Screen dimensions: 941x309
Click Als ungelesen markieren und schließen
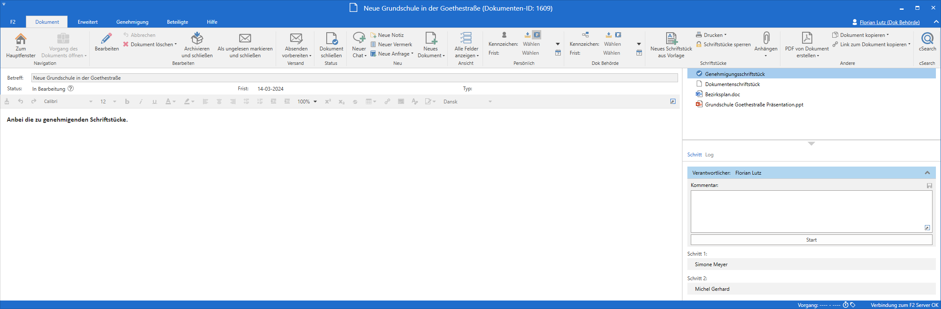tap(245, 39)
